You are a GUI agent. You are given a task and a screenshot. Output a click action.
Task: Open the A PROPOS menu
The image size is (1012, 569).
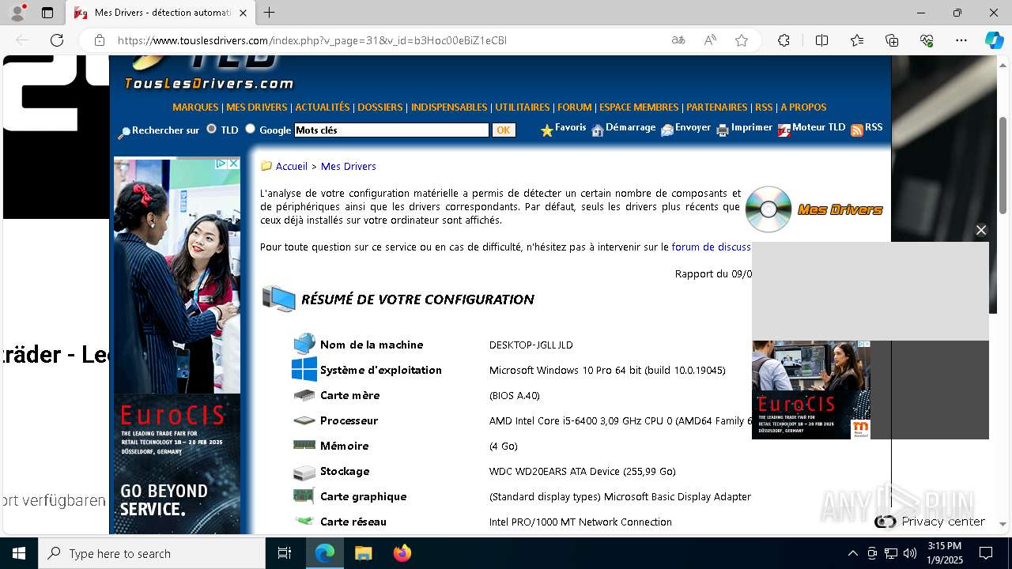pos(803,107)
